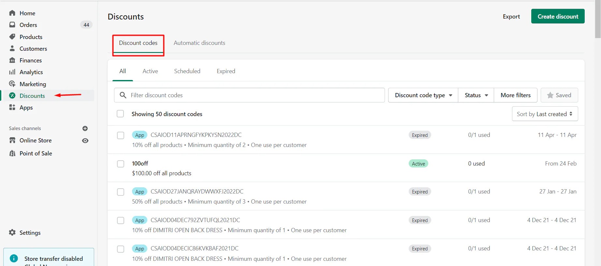The height and width of the screenshot is (266, 601).
Task: Click Expired badge for CSAIOD11APRNGFYKPKYSN2022DC
Action: (x=420, y=135)
